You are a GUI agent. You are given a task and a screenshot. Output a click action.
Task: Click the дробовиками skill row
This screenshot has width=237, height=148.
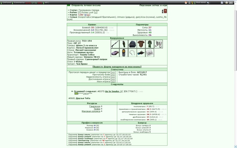pos(148,117)
